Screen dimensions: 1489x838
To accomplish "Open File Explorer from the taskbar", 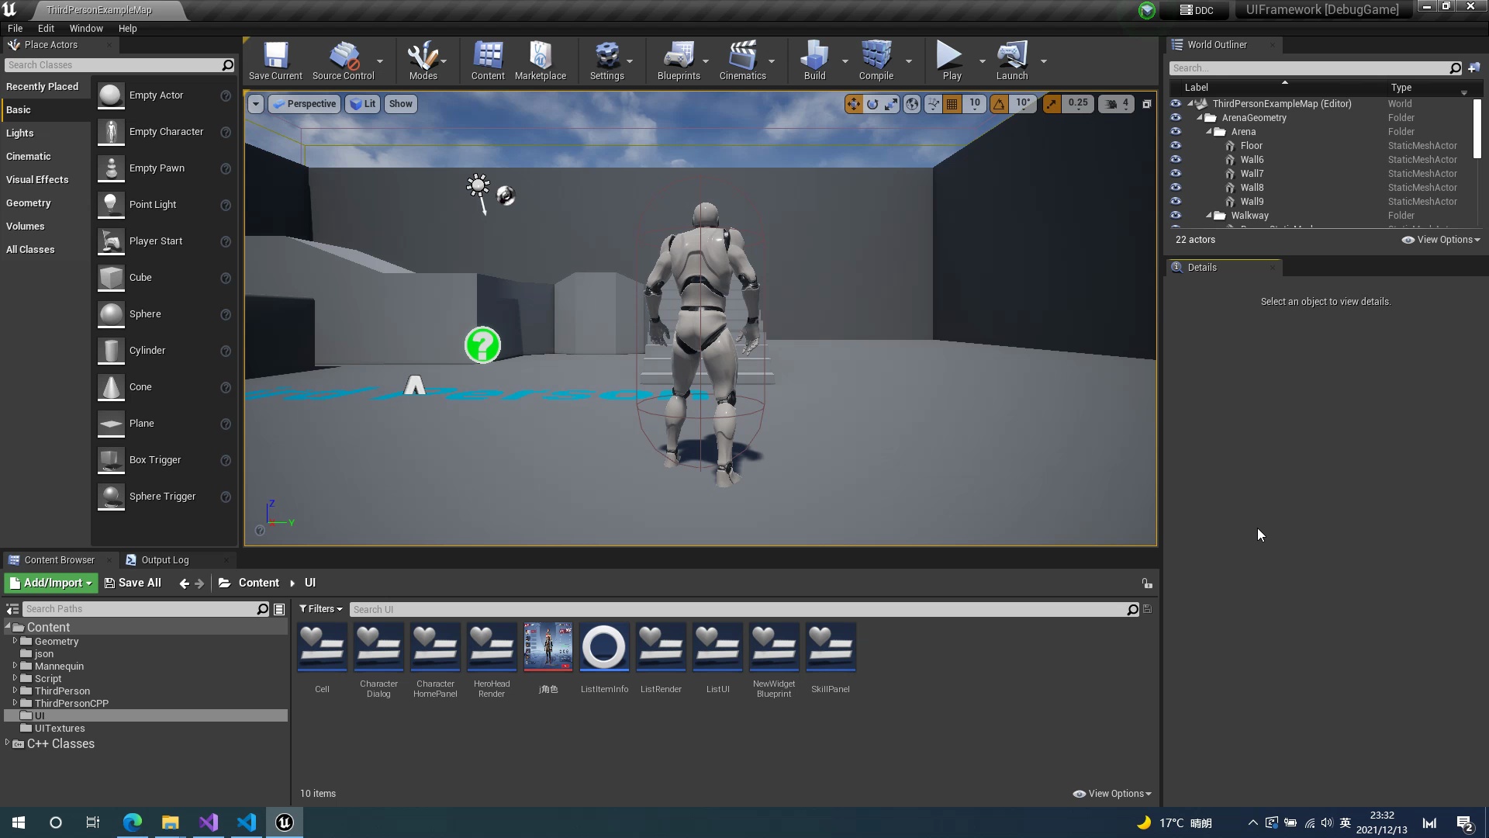I will 171,822.
